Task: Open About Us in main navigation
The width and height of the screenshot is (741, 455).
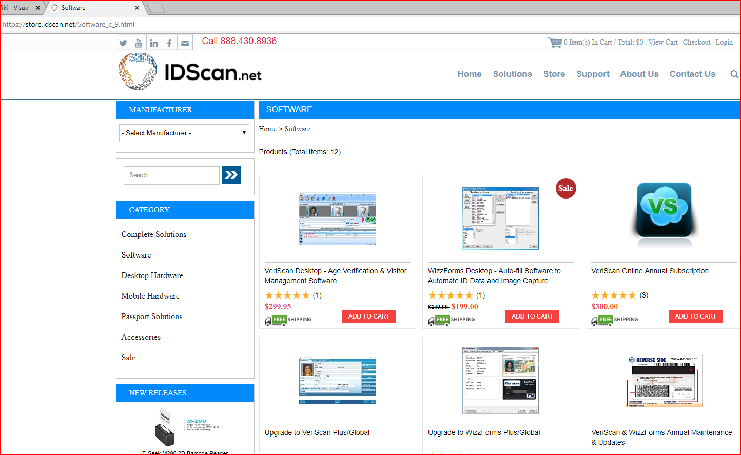Action: [639, 74]
